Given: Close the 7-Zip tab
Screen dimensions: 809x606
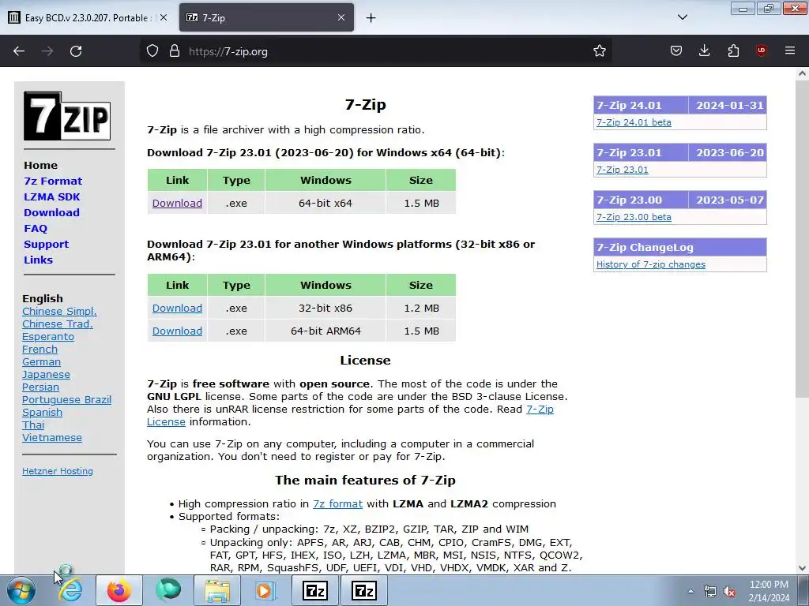Looking at the screenshot, I should 341,17.
